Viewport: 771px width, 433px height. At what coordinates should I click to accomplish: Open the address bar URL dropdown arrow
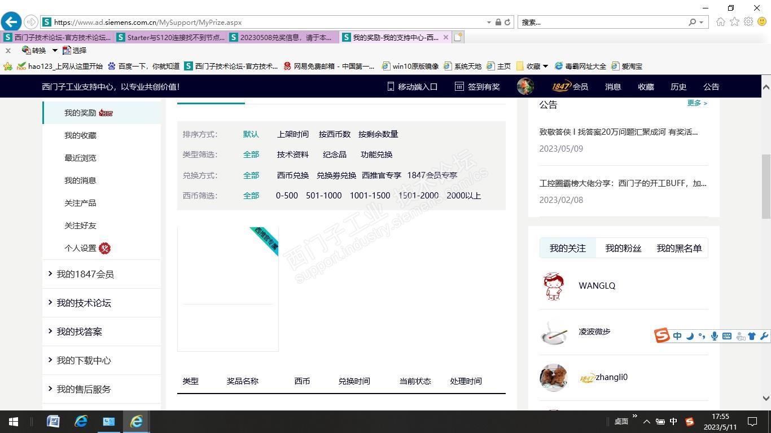(x=489, y=23)
